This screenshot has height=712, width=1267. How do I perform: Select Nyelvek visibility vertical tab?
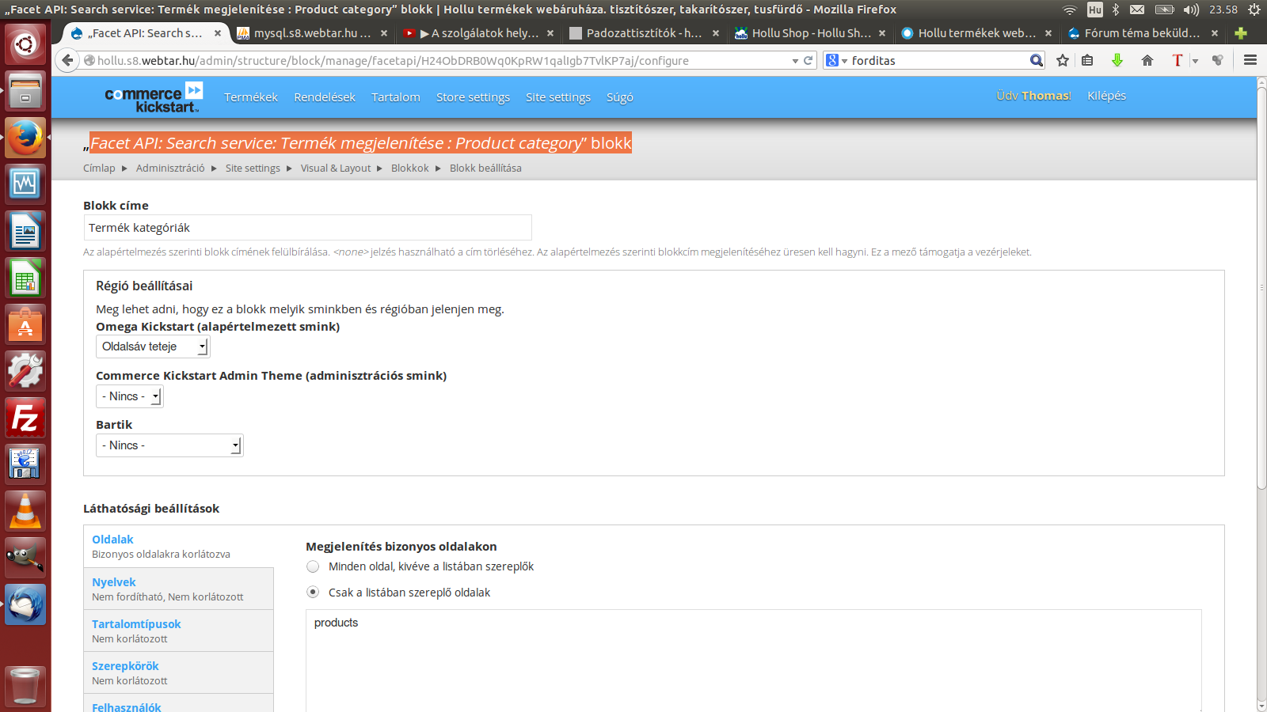pyautogui.click(x=178, y=589)
